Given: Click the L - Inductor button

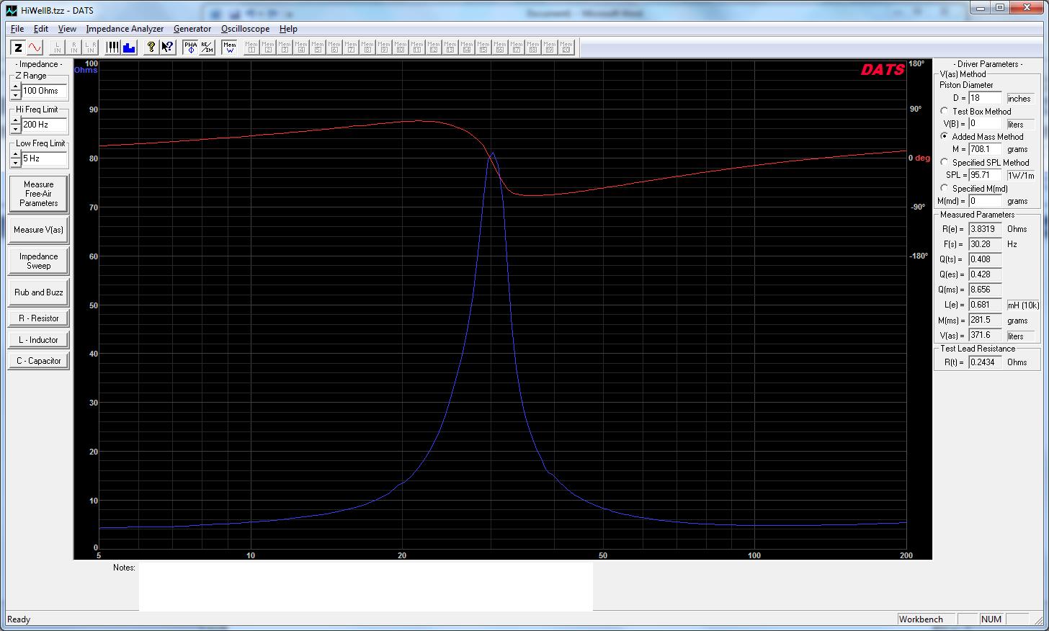Looking at the screenshot, I should [38, 339].
